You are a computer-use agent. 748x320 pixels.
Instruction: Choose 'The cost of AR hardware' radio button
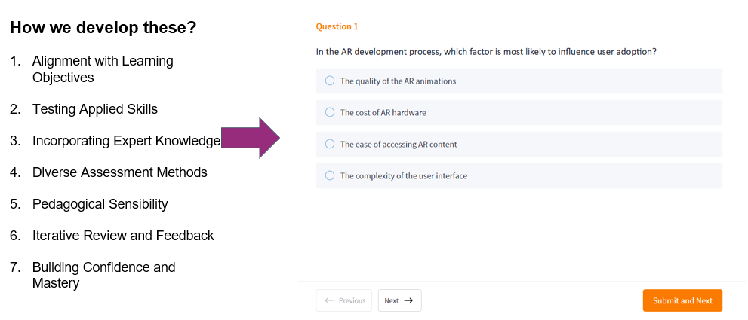click(330, 112)
